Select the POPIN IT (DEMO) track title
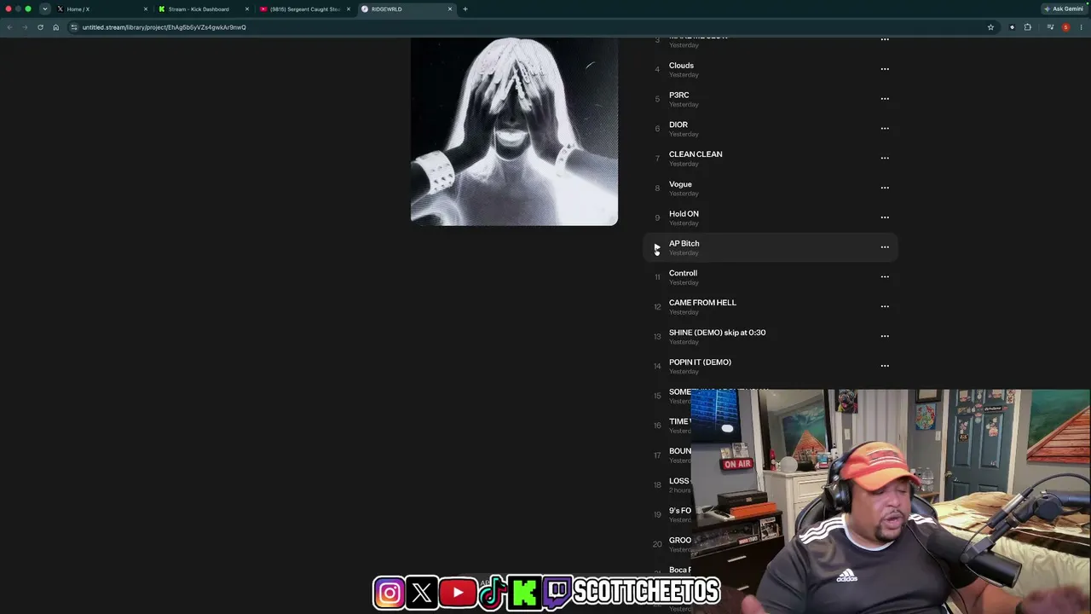Screen dimensions: 1091x614 pos(700,362)
